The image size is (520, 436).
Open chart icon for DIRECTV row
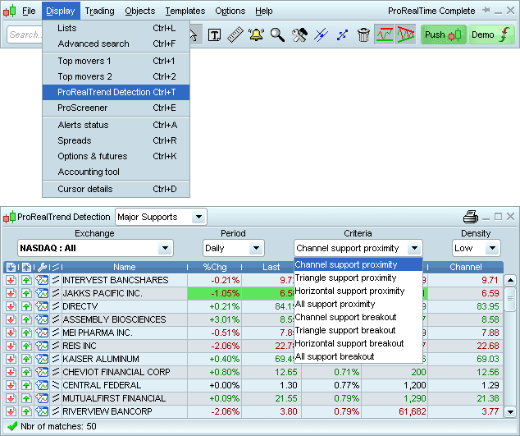[x=42, y=306]
